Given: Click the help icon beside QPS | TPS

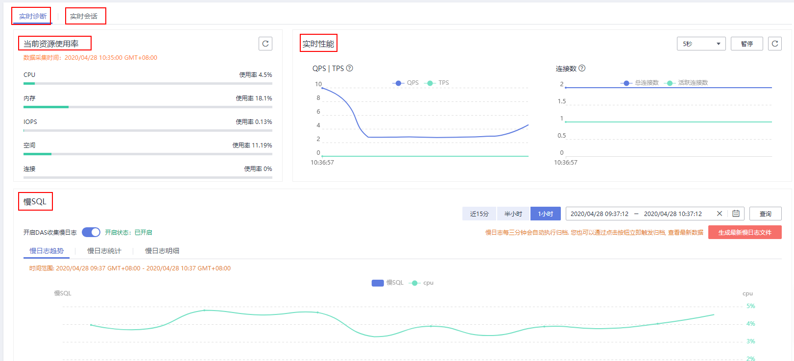Looking at the screenshot, I should coord(349,68).
